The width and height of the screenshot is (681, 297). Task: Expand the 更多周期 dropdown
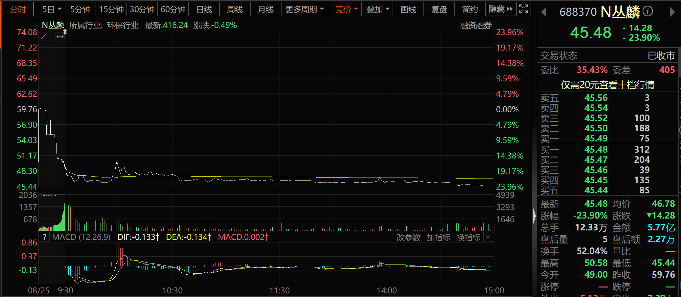click(304, 9)
